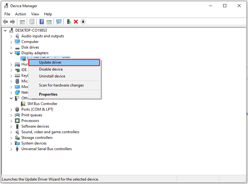The image size is (248, 184).
Task: Open the Properties sheet toolbar icon
Action: pyautogui.click(x=32, y=22)
